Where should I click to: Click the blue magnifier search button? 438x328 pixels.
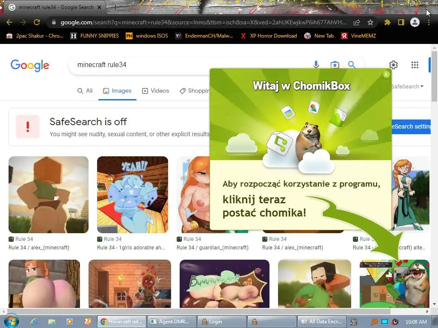pyautogui.click(x=352, y=65)
